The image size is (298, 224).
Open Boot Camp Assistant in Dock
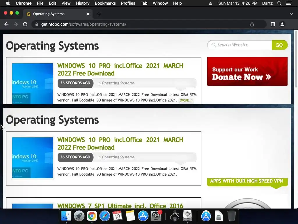tap(187, 216)
